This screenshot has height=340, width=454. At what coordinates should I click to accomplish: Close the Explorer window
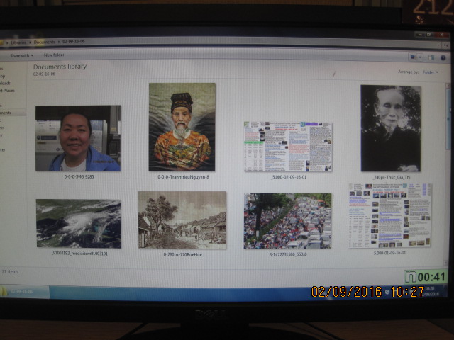(441, 35)
